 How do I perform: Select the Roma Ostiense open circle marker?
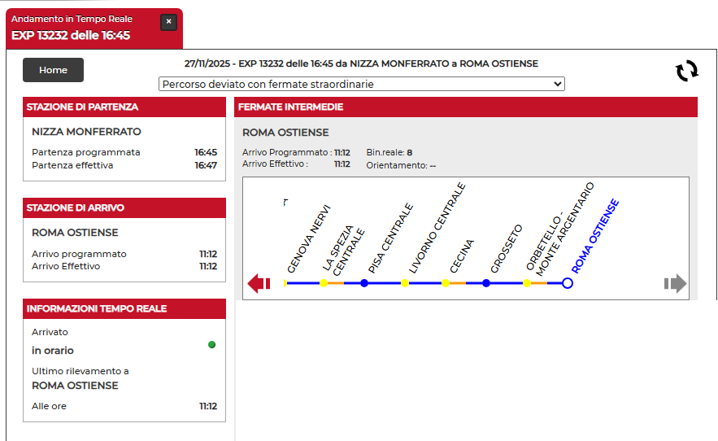568,283
